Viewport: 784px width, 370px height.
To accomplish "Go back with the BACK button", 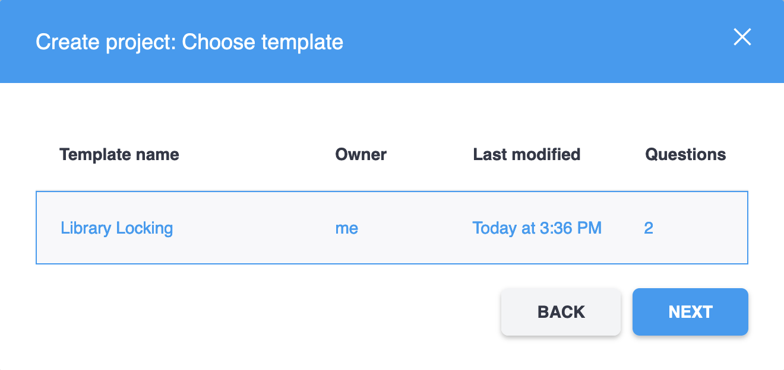I will pos(561,312).
